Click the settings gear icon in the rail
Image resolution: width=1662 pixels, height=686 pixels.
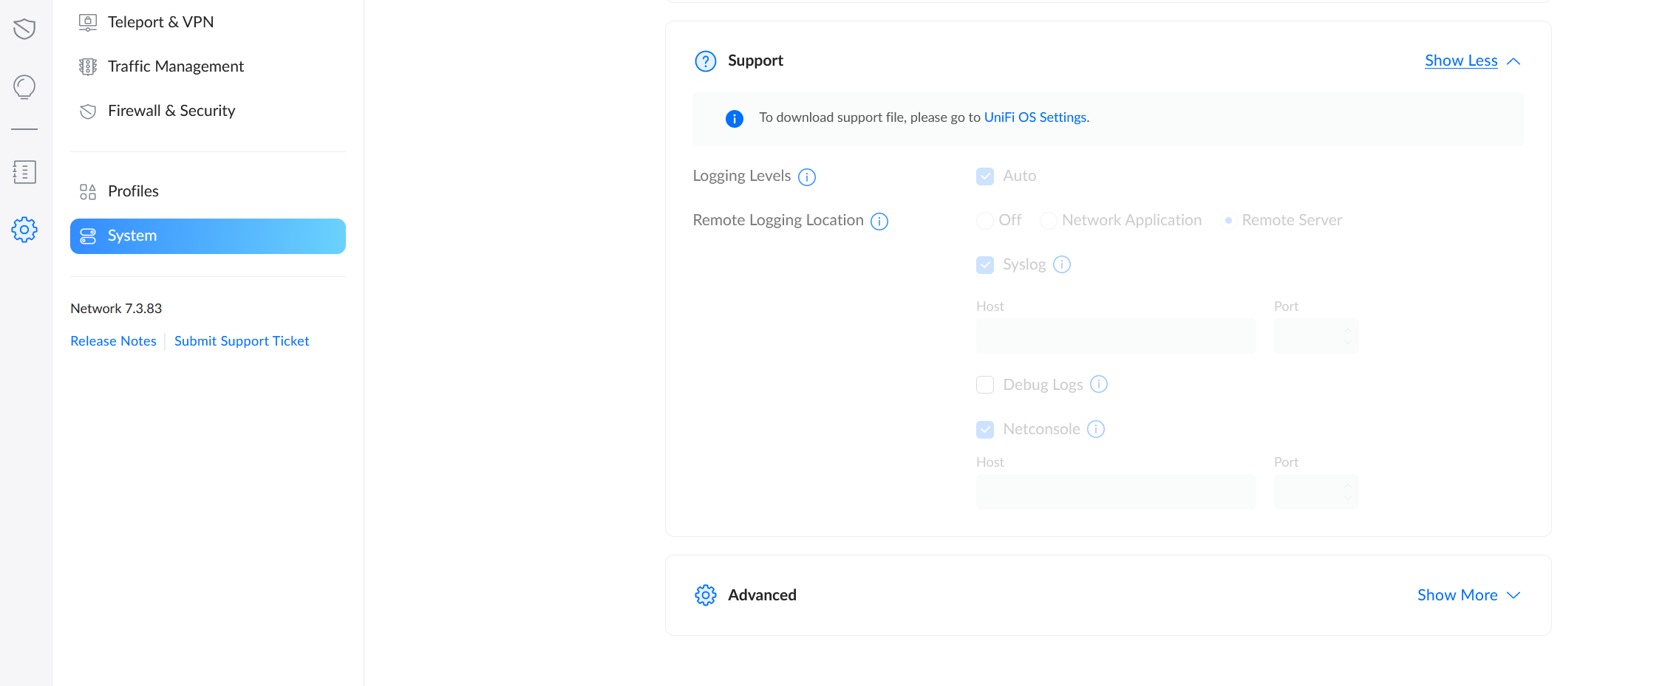[24, 230]
